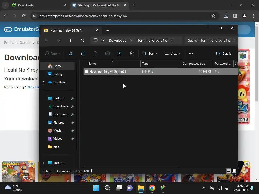
Task: Open Task View on taskbar
Action: (x=118, y=188)
